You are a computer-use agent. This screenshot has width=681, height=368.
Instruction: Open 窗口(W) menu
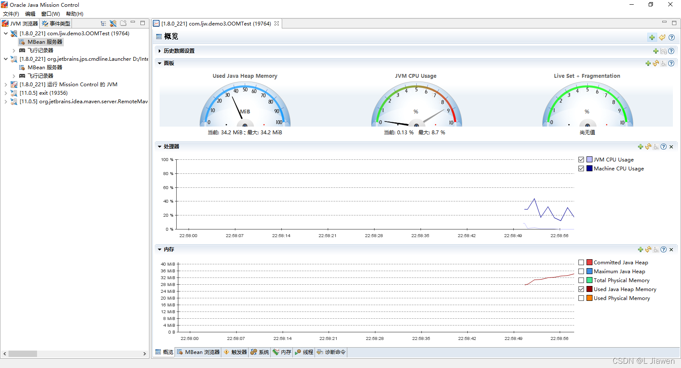pos(50,14)
